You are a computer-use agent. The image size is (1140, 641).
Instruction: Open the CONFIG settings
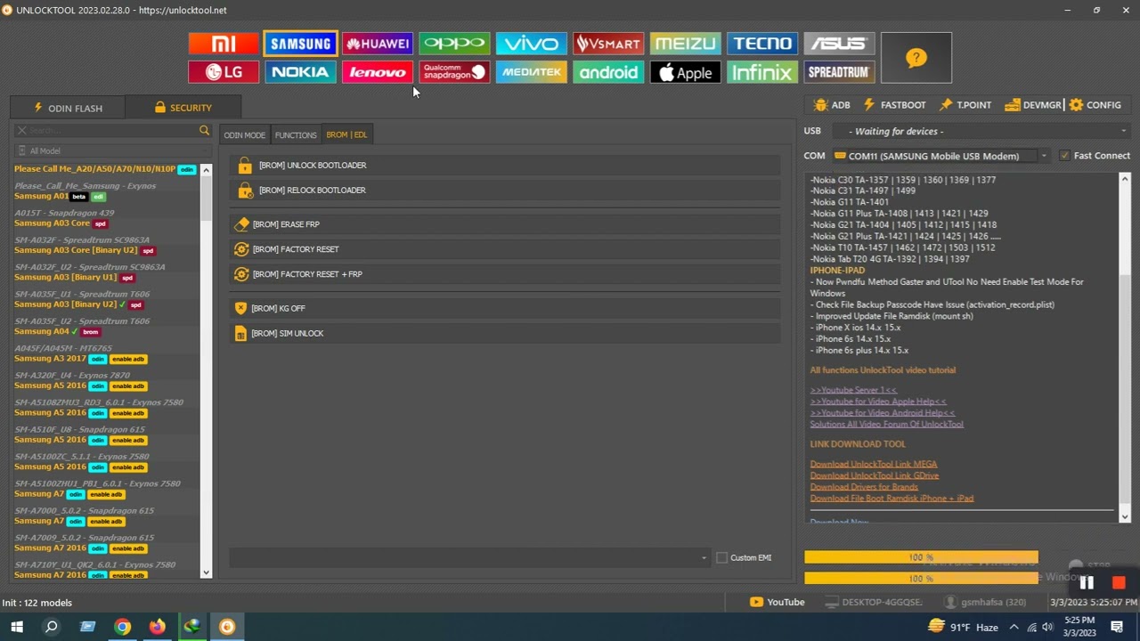[x=1095, y=105]
